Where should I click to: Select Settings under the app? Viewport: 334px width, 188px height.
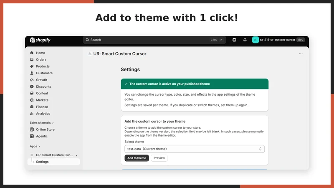coord(53,162)
